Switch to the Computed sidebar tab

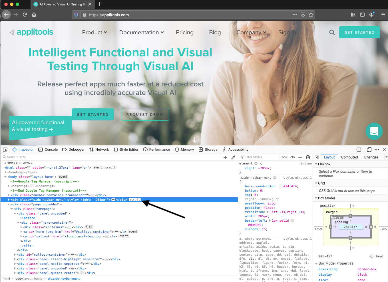(x=349, y=157)
